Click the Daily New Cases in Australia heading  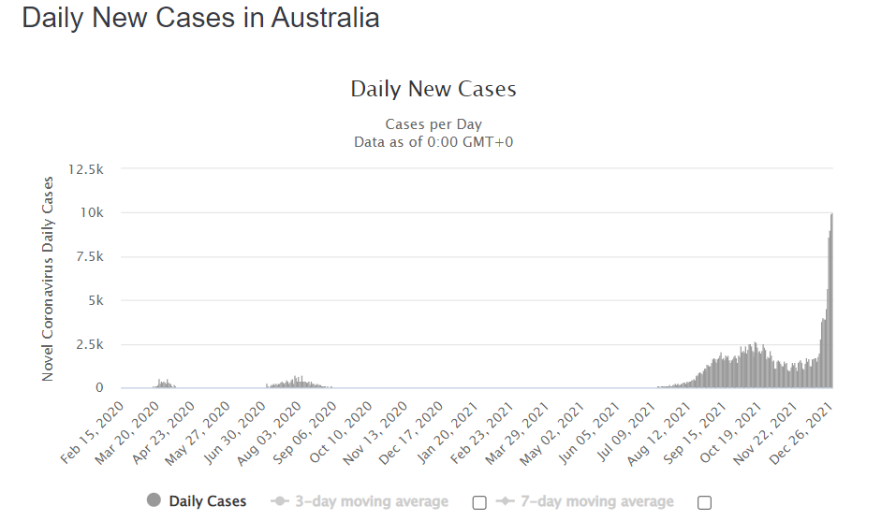pyautogui.click(x=200, y=17)
